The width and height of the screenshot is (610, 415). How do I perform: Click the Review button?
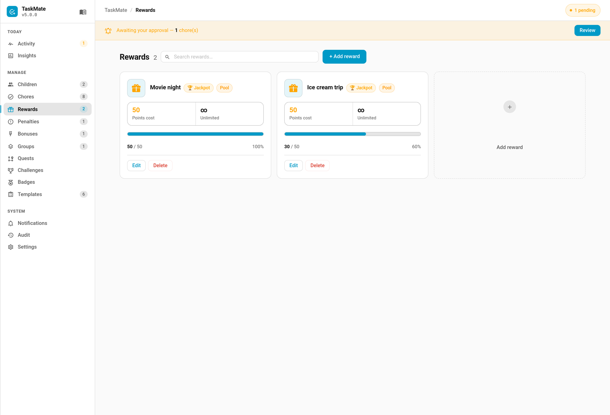587,30
